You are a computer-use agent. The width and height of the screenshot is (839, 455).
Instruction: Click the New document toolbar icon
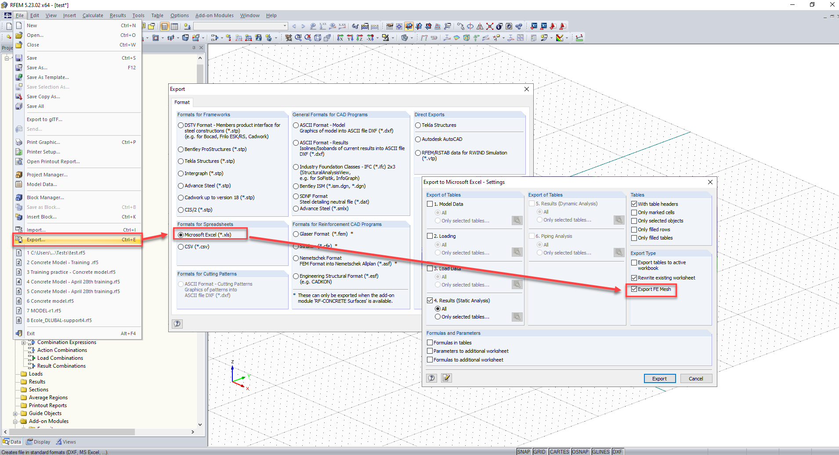[9, 26]
